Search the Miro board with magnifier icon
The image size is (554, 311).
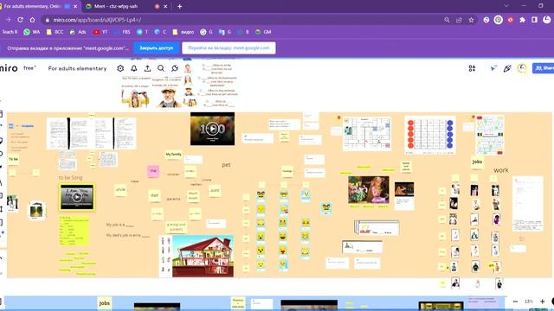[161, 68]
